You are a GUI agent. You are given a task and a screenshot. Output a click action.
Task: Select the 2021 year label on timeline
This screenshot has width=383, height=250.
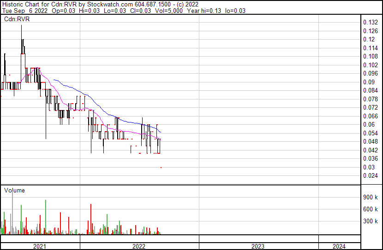pos(40,246)
